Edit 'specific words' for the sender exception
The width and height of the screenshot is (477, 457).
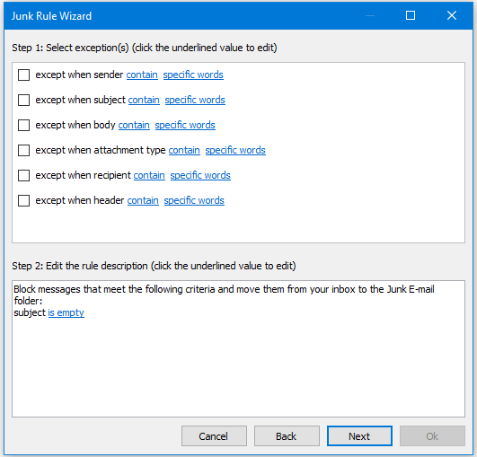(x=193, y=75)
